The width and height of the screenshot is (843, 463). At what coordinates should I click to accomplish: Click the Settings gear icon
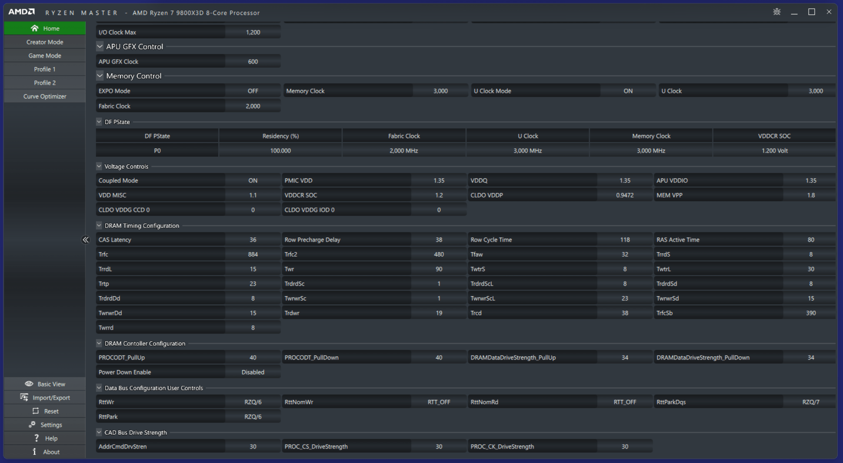point(32,424)
